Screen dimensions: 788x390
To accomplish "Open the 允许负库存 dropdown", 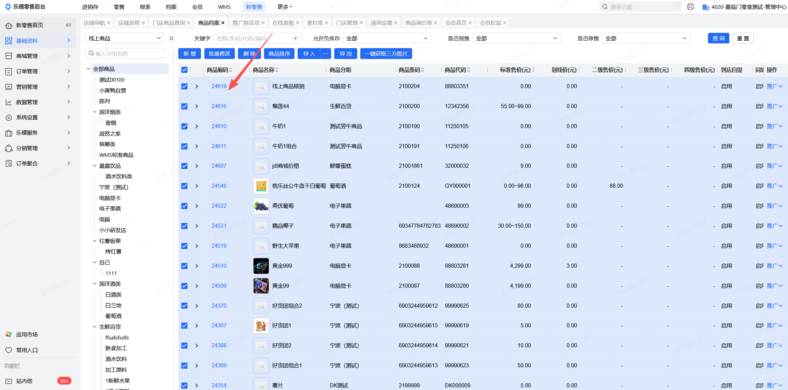I will coord(387,39).
